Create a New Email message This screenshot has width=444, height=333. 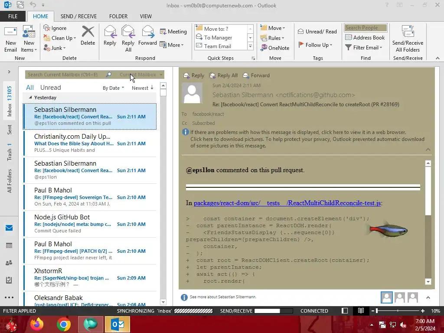[x=10, y=39]
